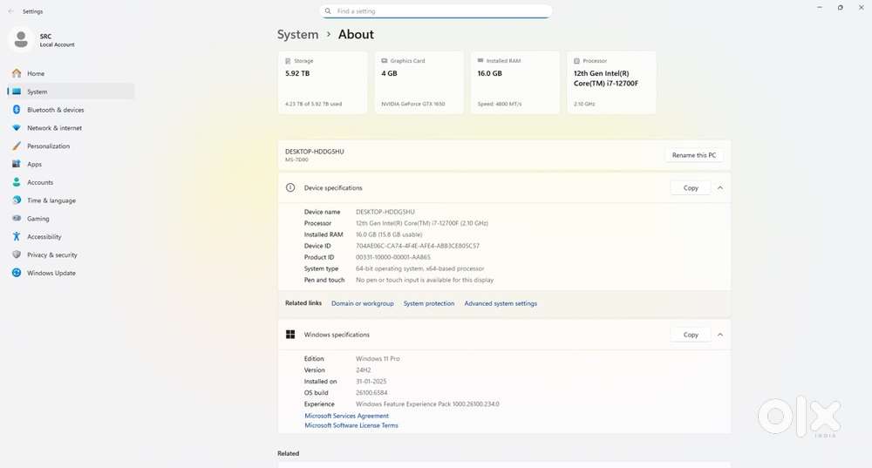Select the Network & internet icon

[16, 128]
